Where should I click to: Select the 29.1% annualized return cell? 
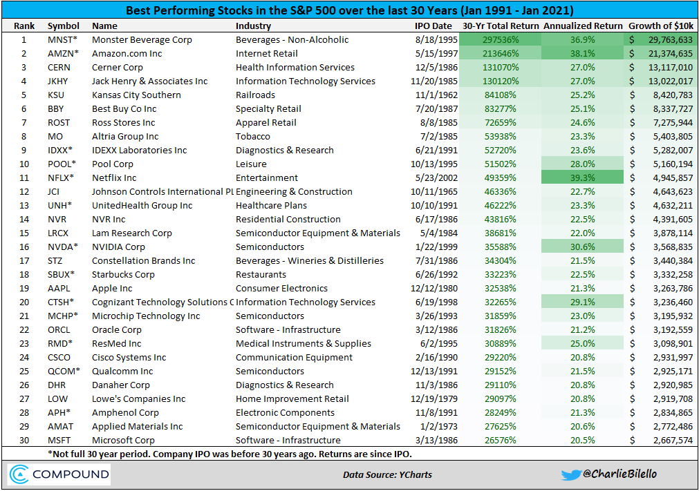point(583,302)
